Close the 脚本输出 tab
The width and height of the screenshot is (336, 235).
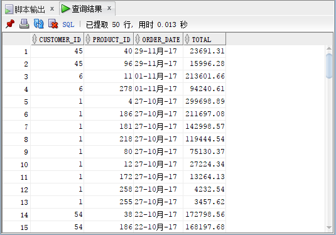click(52, 9)
